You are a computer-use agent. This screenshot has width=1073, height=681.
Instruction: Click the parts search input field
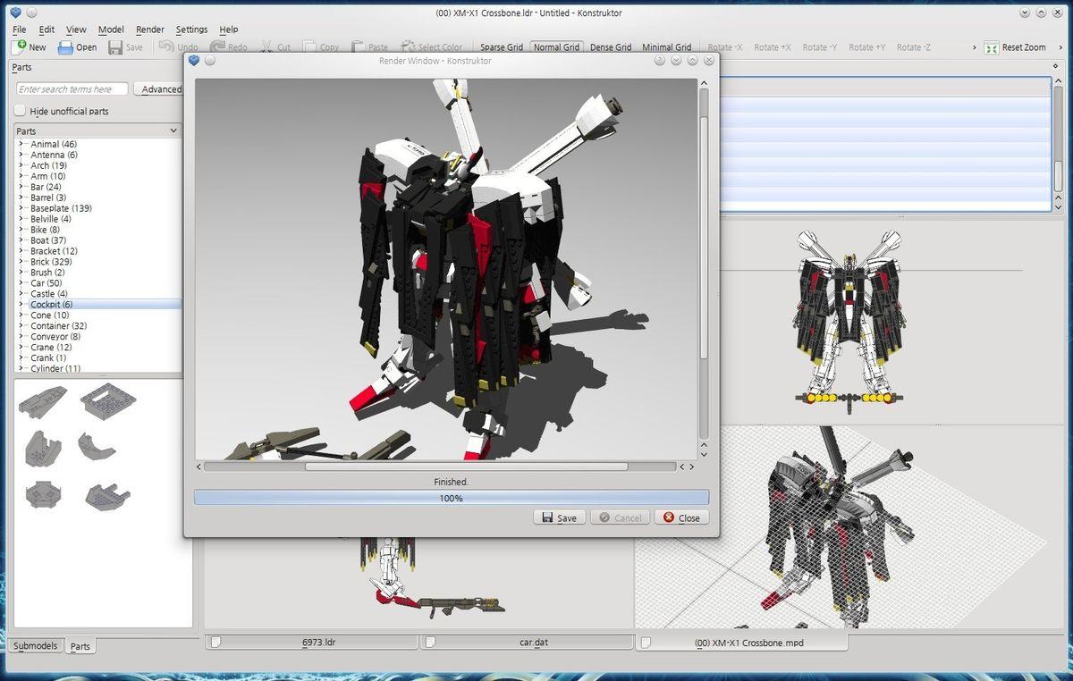[x=73, y=89]
